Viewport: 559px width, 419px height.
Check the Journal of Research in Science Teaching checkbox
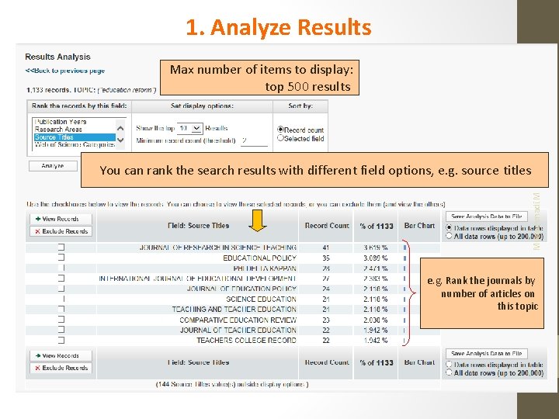tap(61, 248)
